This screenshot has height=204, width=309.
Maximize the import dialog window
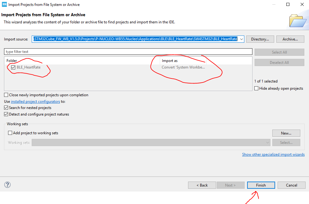[x=288, y=4]
